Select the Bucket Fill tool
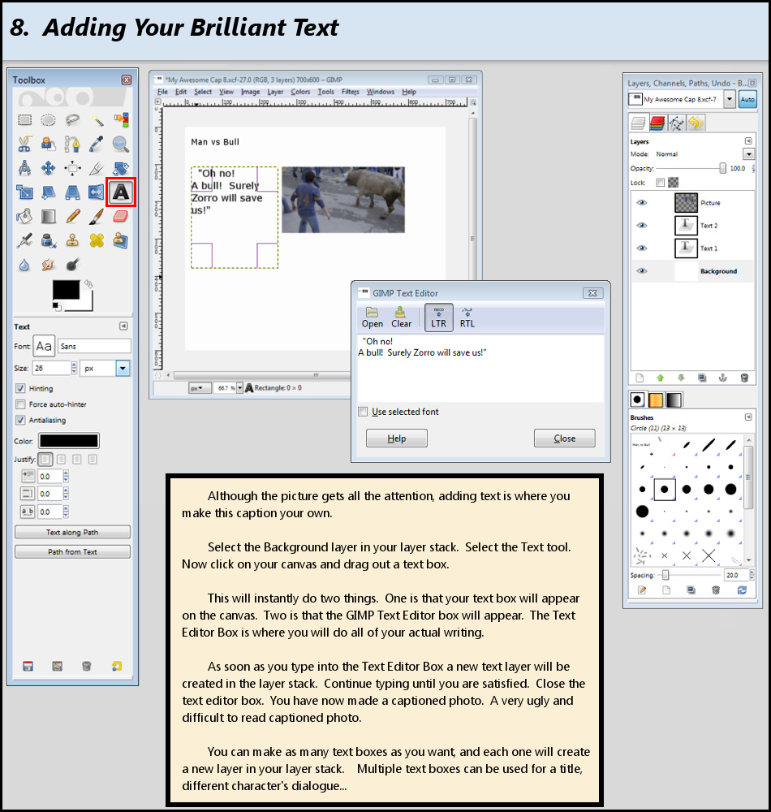771x812 pixels. [x=24, y=217]
